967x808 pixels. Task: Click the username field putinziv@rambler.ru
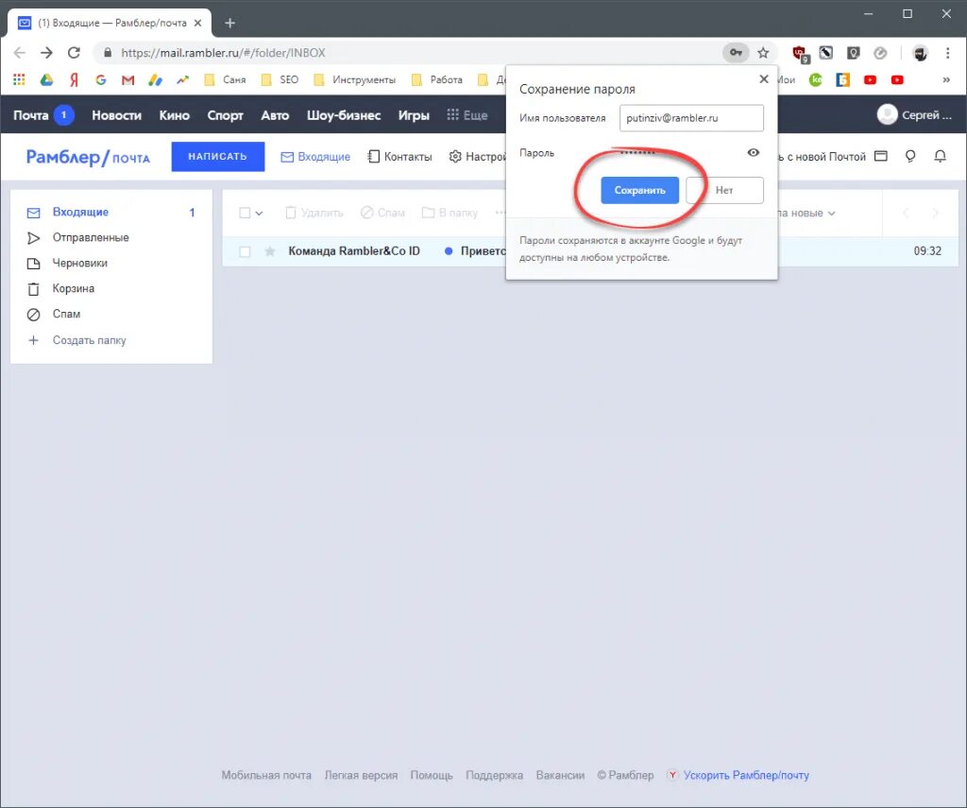pyautogui.click(x=691, y=118)
